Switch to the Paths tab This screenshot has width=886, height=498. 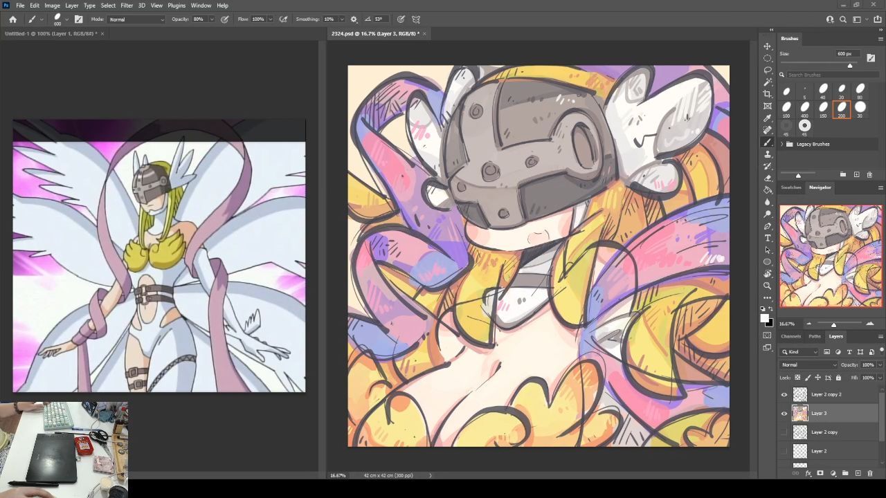tap(815, 336)
